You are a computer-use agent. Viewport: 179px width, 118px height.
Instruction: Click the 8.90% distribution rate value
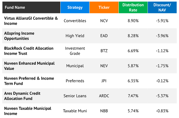[133, 21]
